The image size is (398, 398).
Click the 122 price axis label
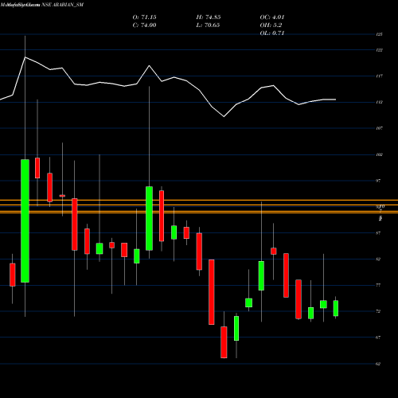tap(379, 50)
